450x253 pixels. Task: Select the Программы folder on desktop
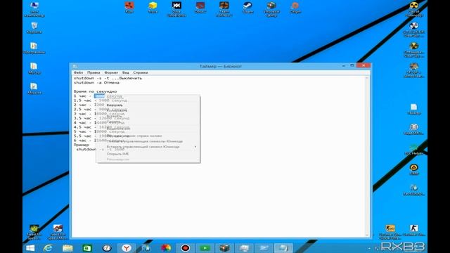[34, 48]
